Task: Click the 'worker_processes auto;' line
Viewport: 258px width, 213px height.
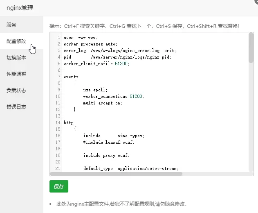Action: click(x=90, y=44)
